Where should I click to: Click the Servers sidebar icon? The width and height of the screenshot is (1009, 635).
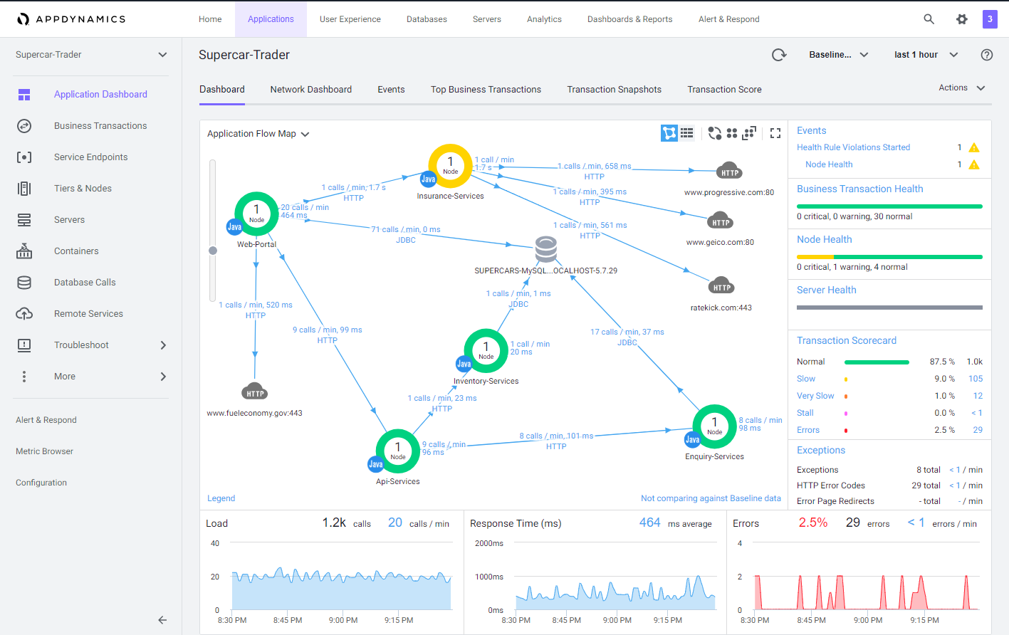(x=24, y=220)
